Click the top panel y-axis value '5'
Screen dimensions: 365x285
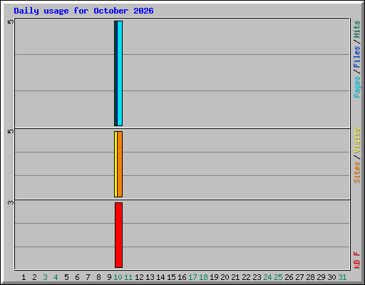click(x=11, y=21)
